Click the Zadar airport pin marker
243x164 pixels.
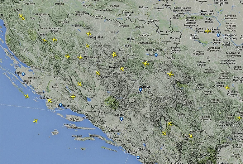[x=23, y=74]
